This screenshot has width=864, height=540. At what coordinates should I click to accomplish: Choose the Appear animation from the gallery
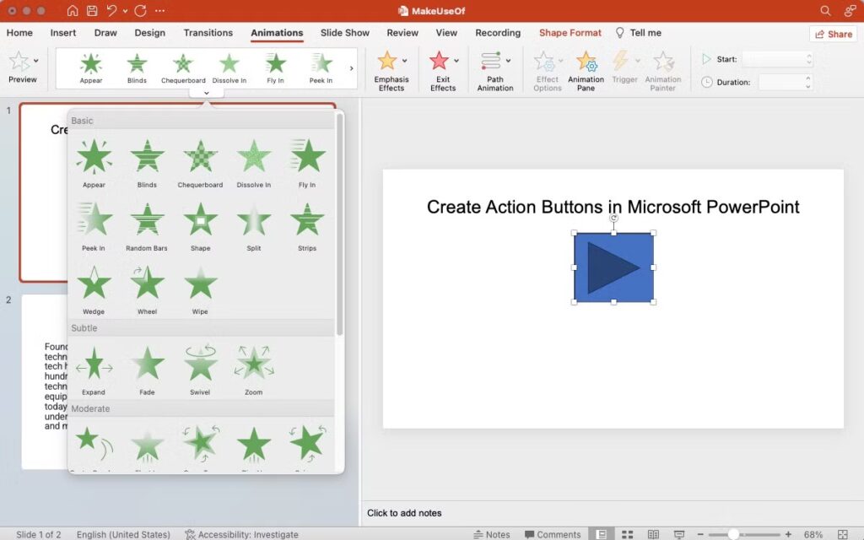[93, 160]
